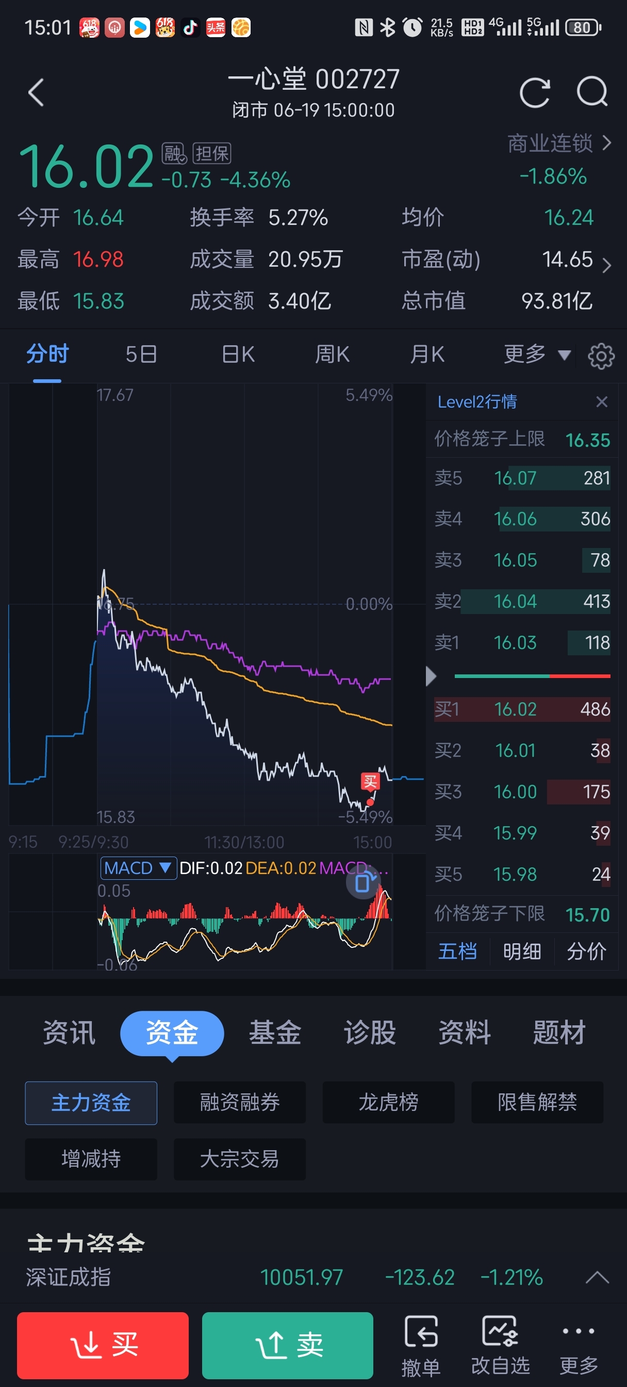Image resolution: width=627 pixels, height=1387 pixels.
Task: Tap the 买4 price 15.99 row
Action: pos(522,833)
